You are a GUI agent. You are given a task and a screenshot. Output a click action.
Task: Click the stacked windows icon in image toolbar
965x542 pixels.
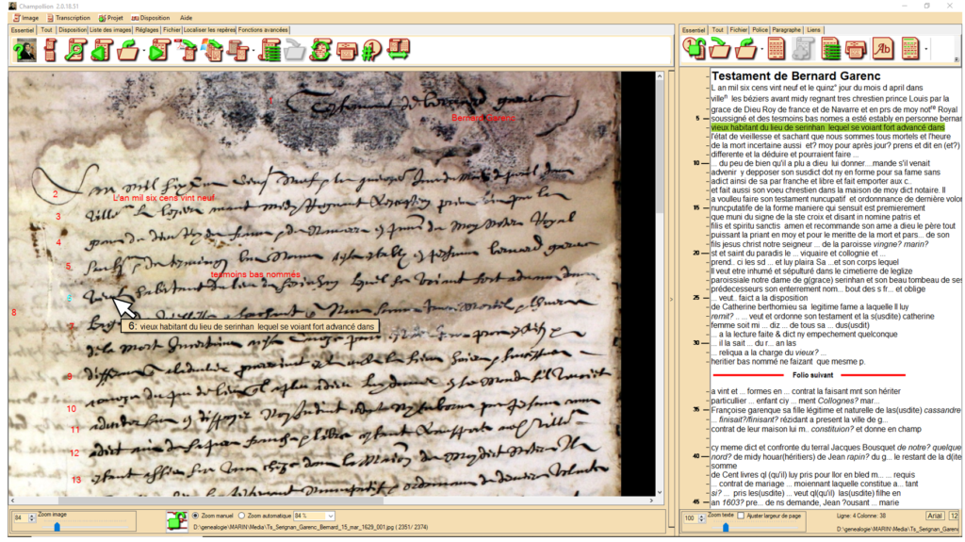point(347,50)
